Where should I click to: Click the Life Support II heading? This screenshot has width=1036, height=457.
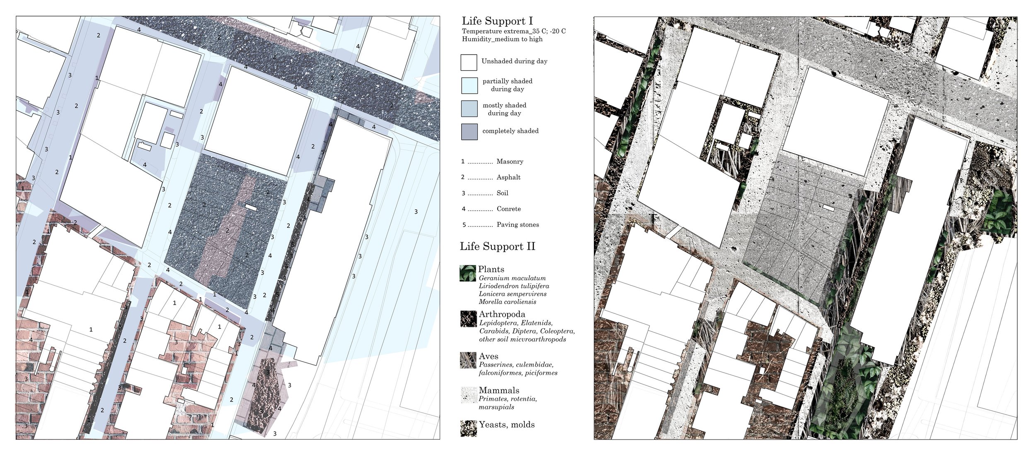497,247
